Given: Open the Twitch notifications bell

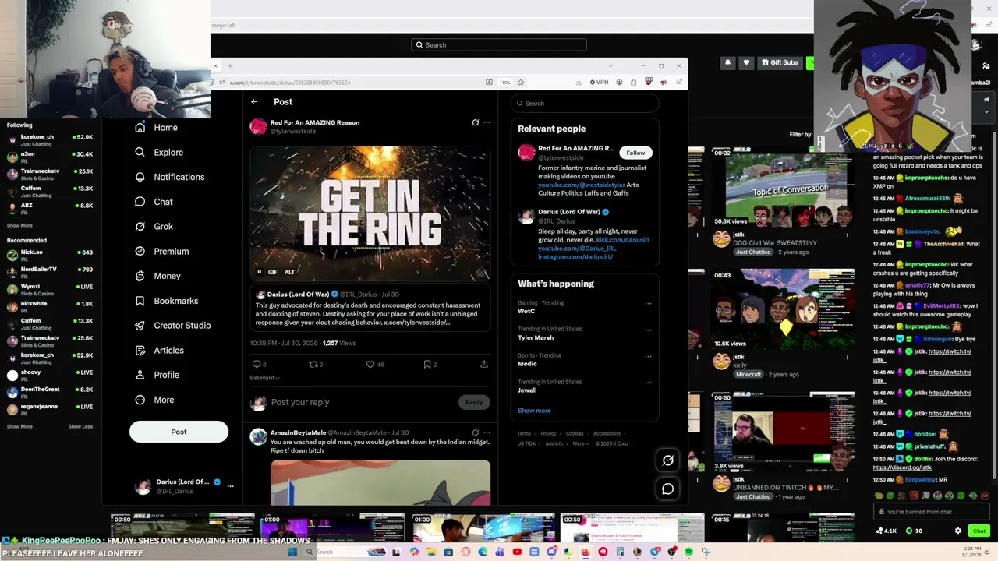Looking at the screenshot, I should tap(727, 62).
